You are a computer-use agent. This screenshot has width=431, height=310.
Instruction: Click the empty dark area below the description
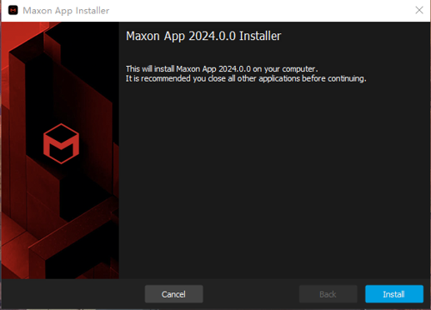[x=274, y=181]
